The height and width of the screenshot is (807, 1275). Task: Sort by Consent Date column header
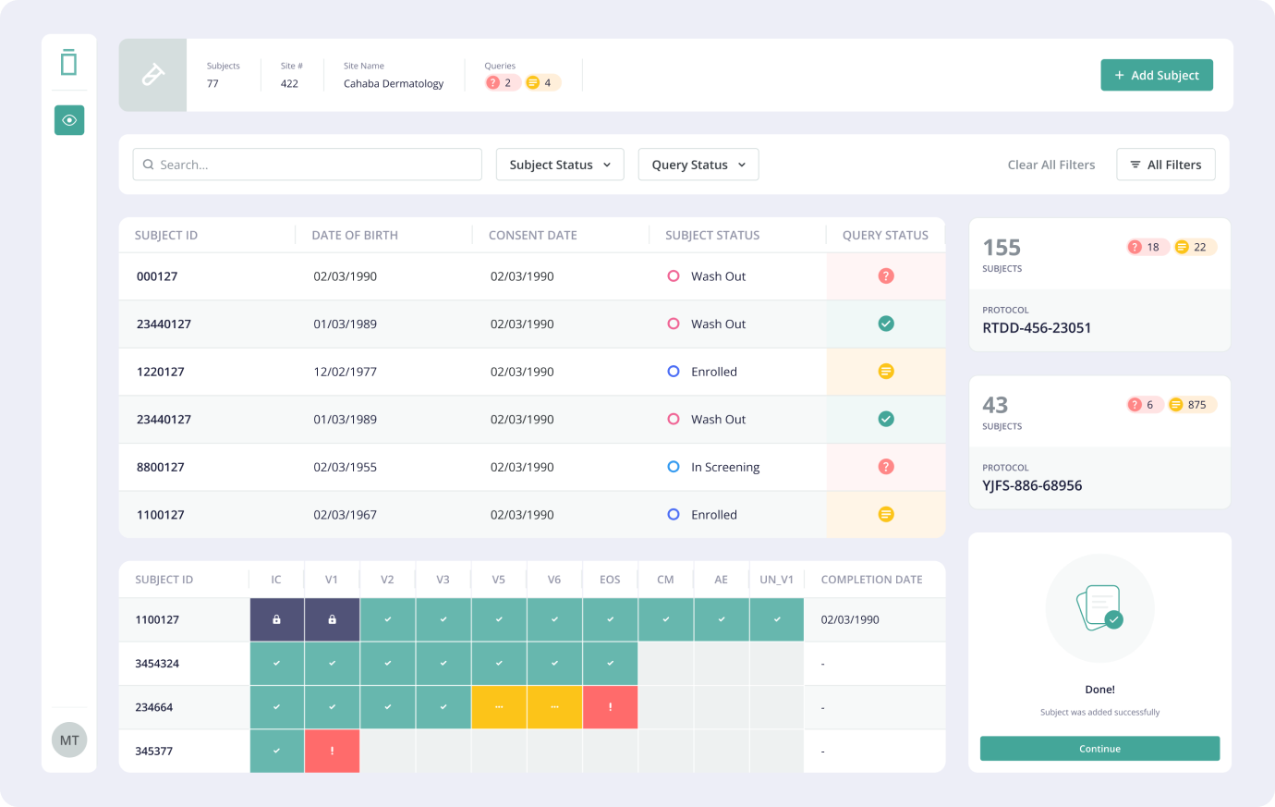[x=532, y=235]
